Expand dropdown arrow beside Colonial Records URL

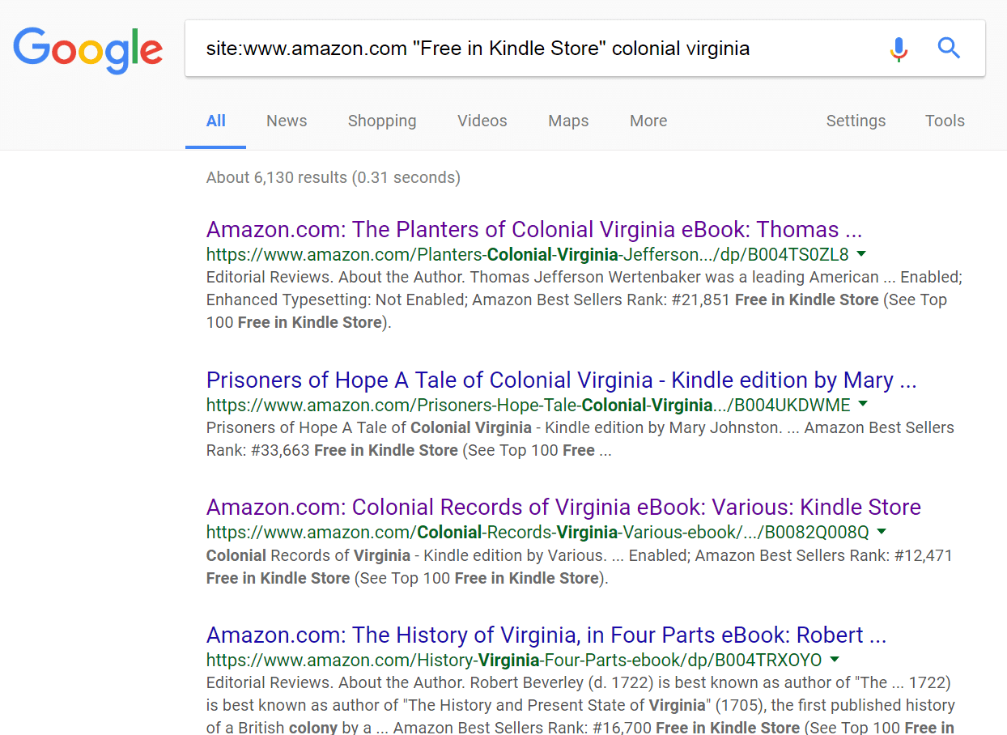(x=882, y=532)
